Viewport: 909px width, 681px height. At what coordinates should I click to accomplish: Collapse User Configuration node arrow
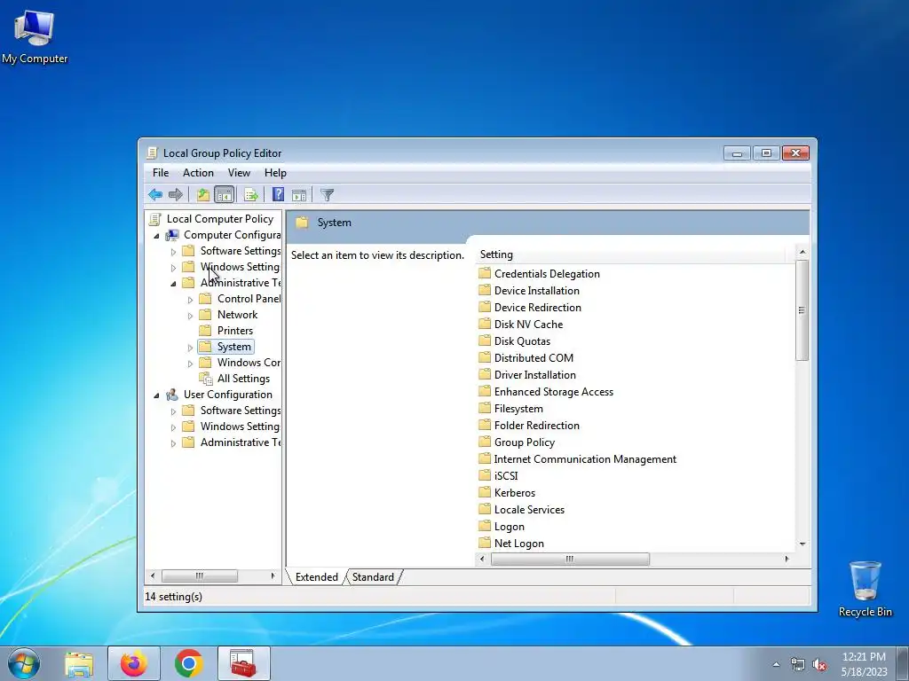[x=156, y=395]
